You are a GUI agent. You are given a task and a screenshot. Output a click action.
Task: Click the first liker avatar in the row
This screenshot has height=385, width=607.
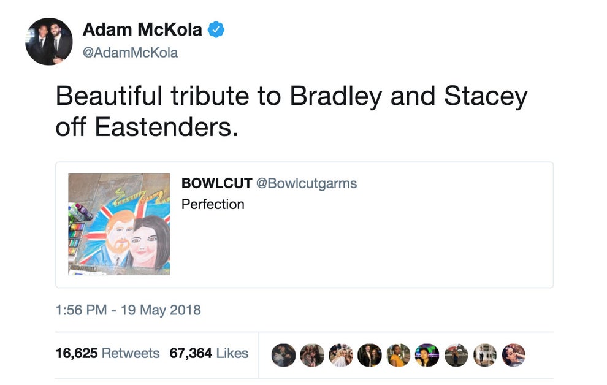(x=283, y=354)
